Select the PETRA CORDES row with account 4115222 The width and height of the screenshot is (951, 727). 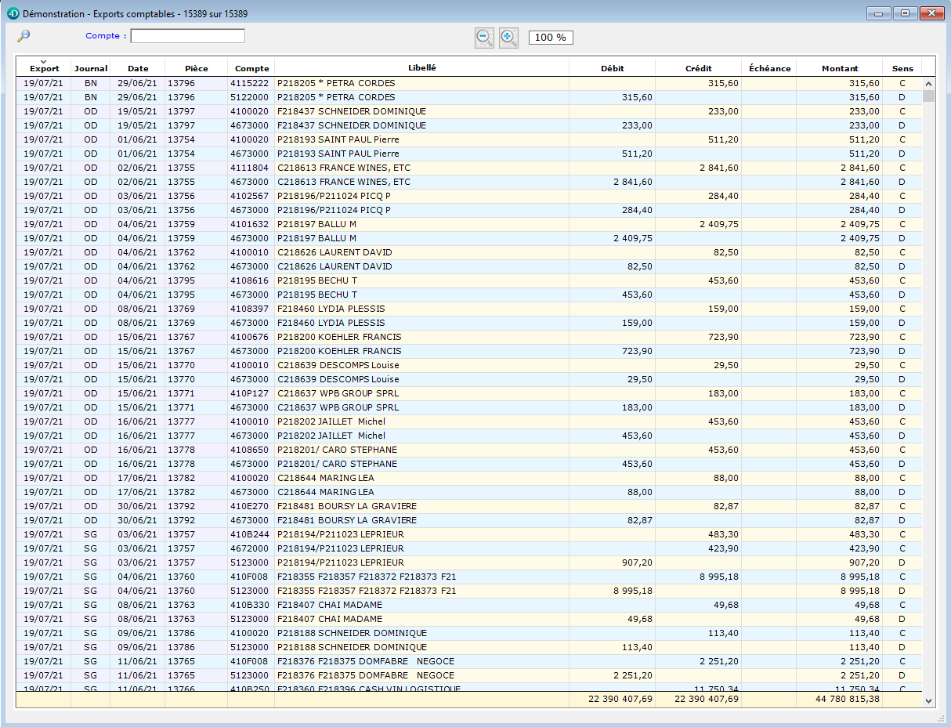tap(335, 83)
